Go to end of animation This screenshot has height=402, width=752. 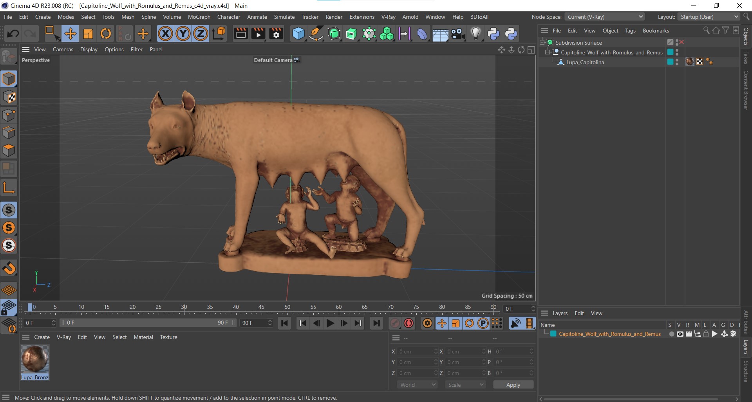point(376,323)
